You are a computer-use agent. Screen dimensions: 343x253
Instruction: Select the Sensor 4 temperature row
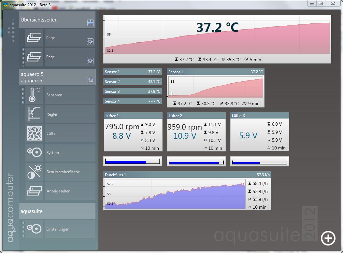132,101
